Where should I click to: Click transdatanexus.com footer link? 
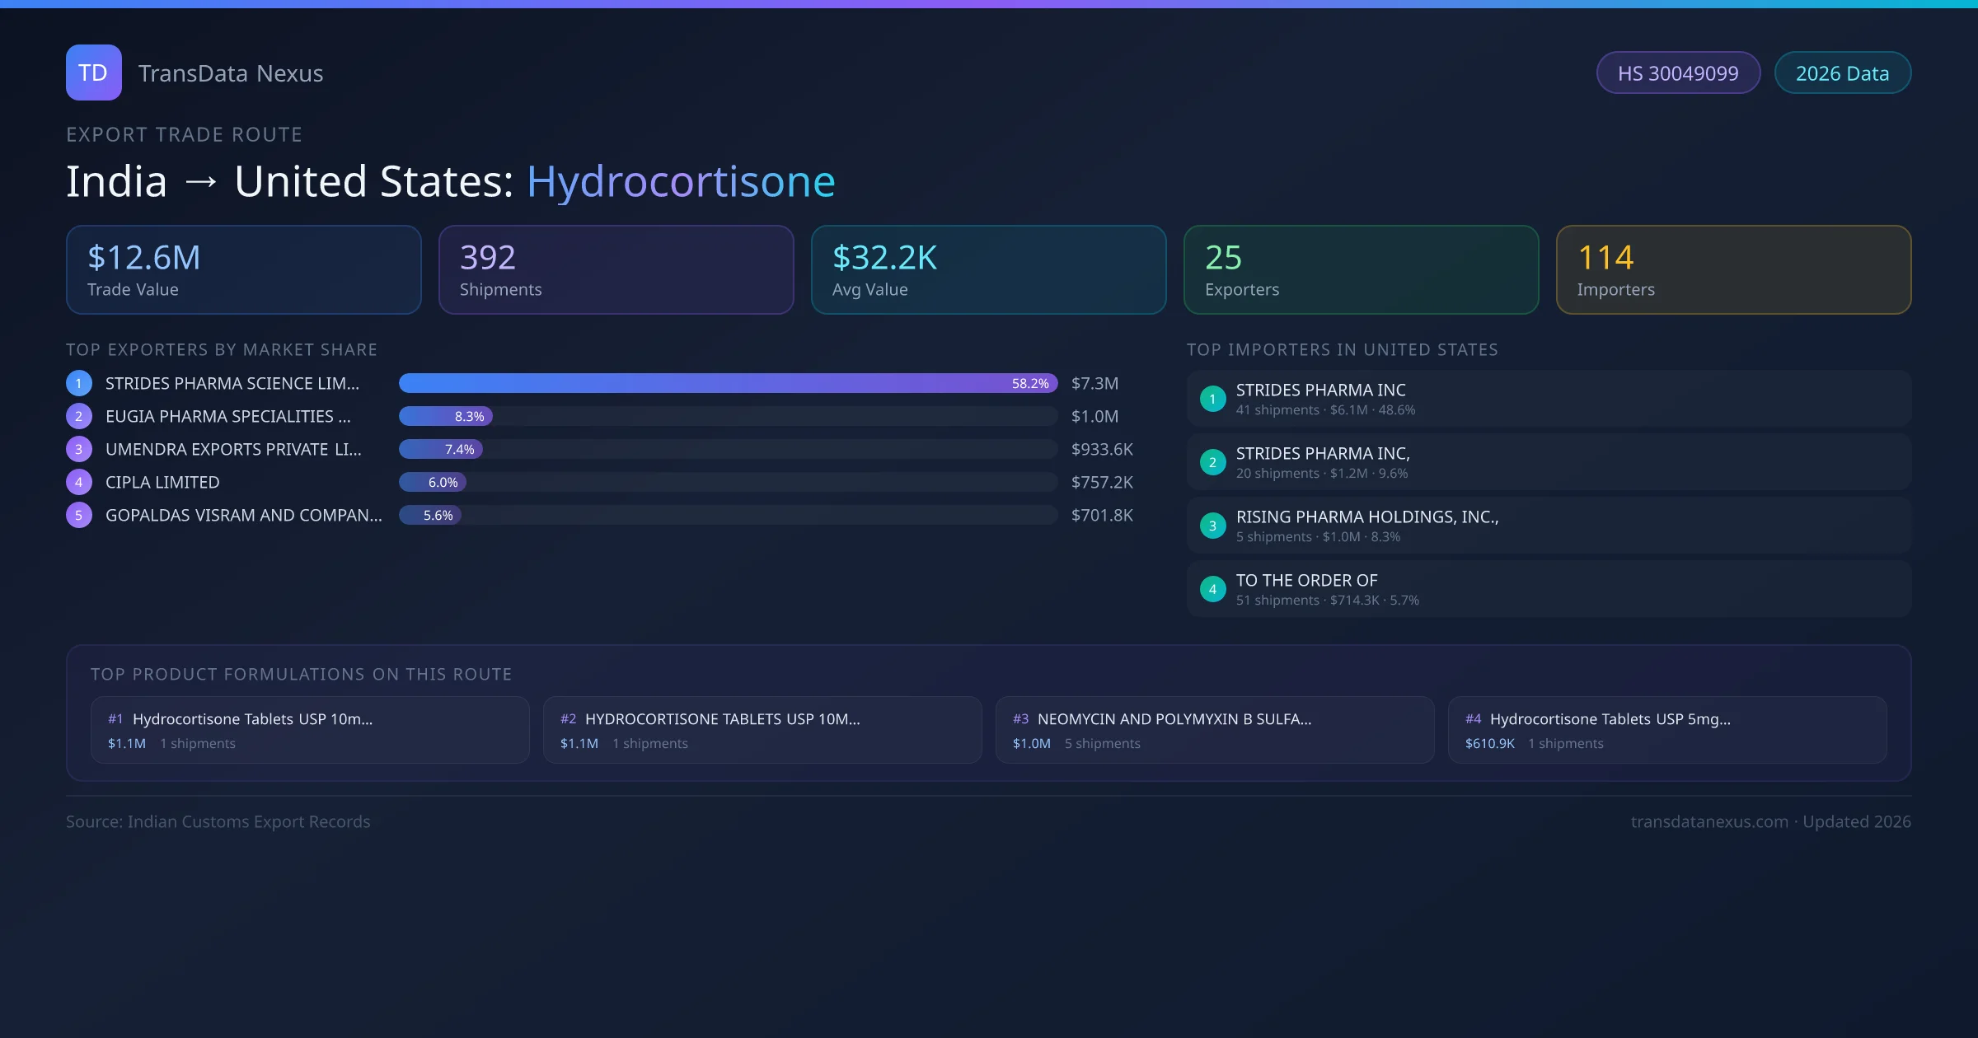click(x=1708, y=821)
